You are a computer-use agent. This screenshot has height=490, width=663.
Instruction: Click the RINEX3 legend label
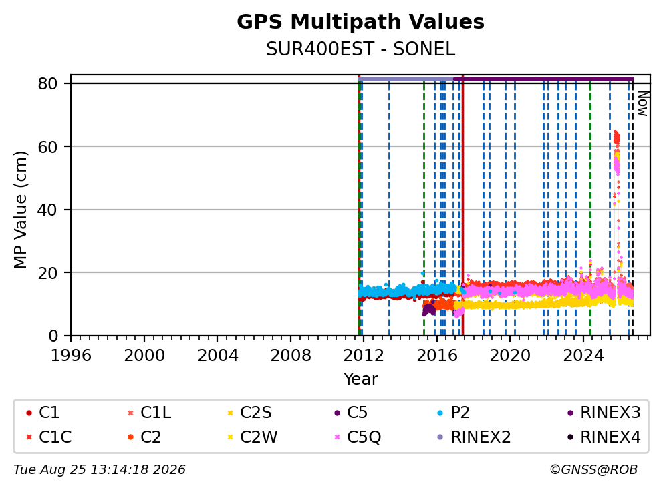[611, 413]
